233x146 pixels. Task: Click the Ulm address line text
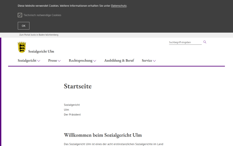tap(66, 110)
